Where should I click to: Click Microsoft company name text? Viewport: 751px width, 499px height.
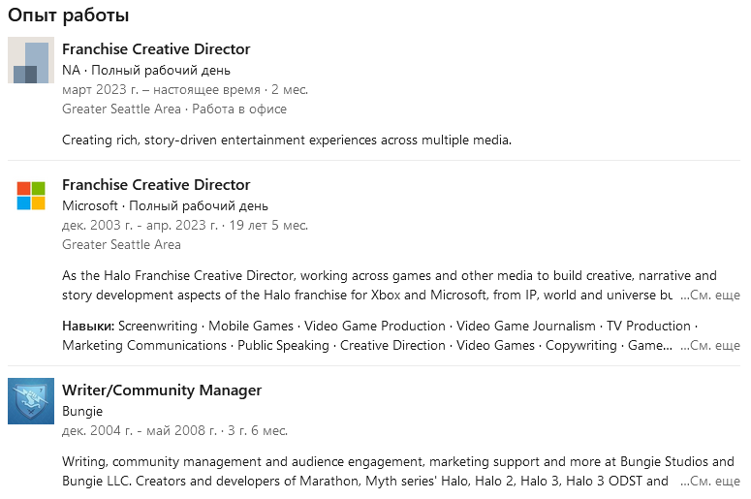click(x=89, y=205)
